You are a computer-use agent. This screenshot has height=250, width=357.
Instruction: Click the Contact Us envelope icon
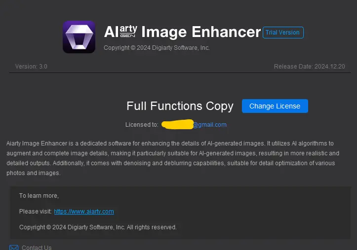(x=14, y=248)
